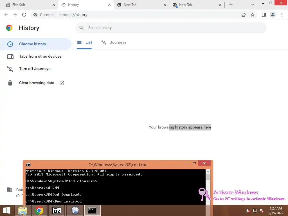Close the last New Tab
The width and height of the screenshot is (288, 216).
coord(220,5)
